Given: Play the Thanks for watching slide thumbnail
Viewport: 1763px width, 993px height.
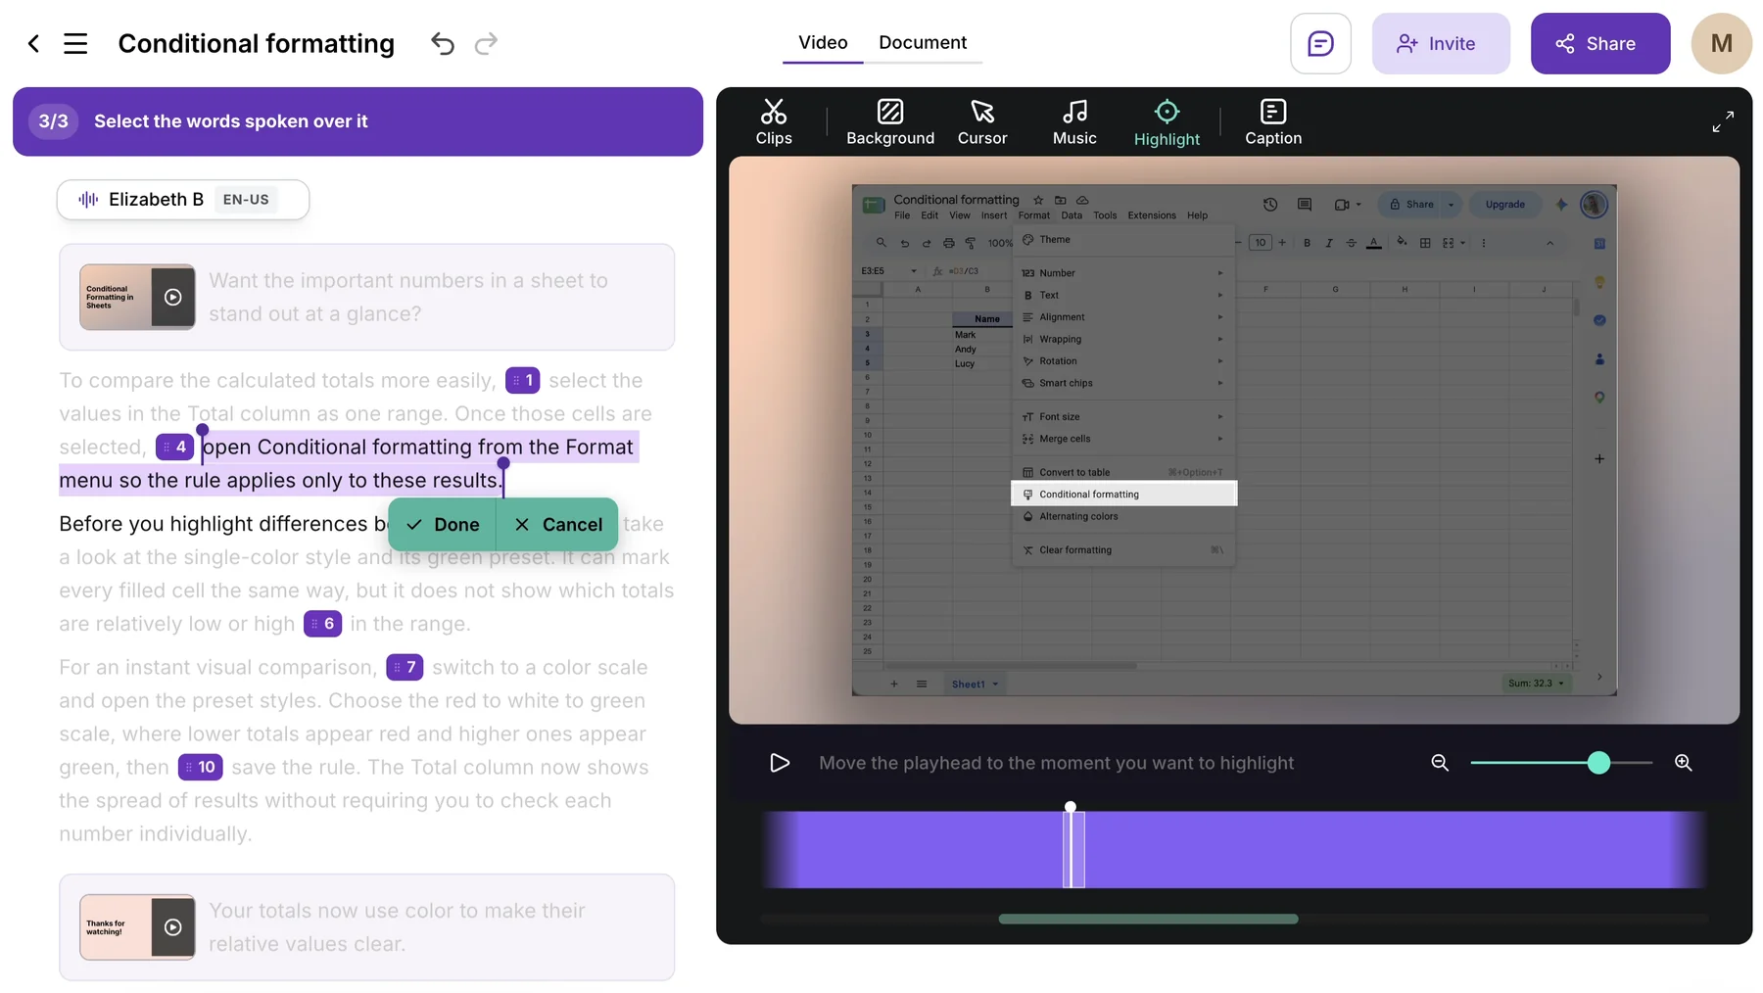Looking at the screenshot, I should coord(173,926).
